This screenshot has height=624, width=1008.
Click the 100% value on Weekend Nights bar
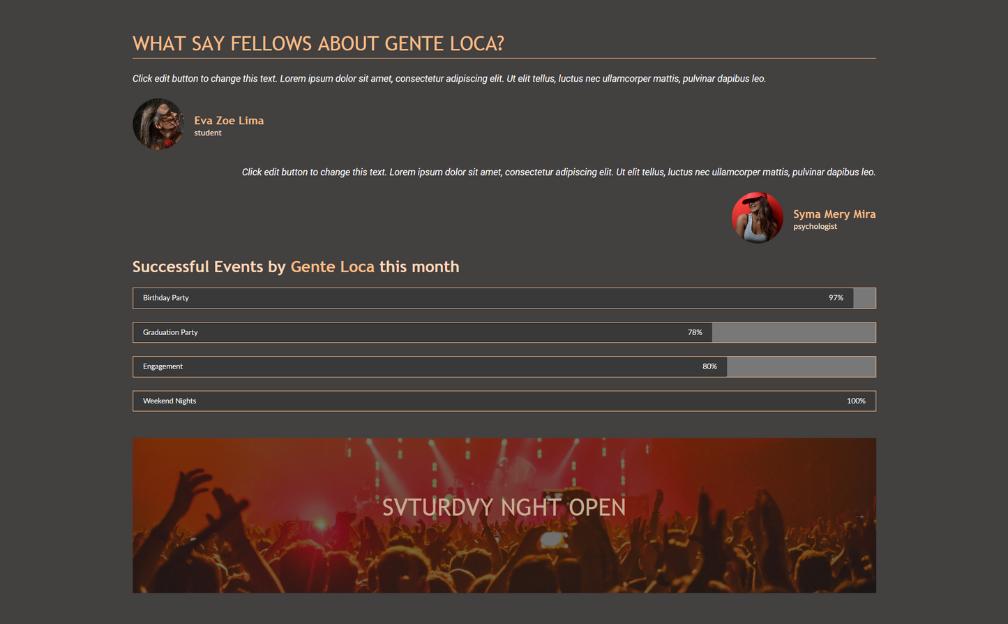tap(856, 401)
